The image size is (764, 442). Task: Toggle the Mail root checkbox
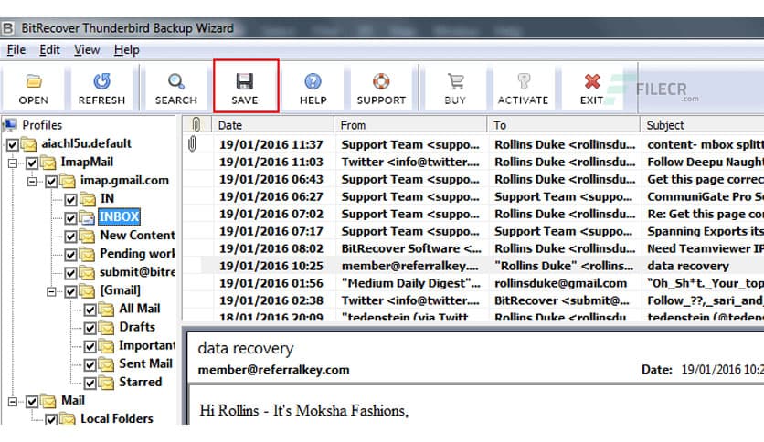tap(32, 402)
